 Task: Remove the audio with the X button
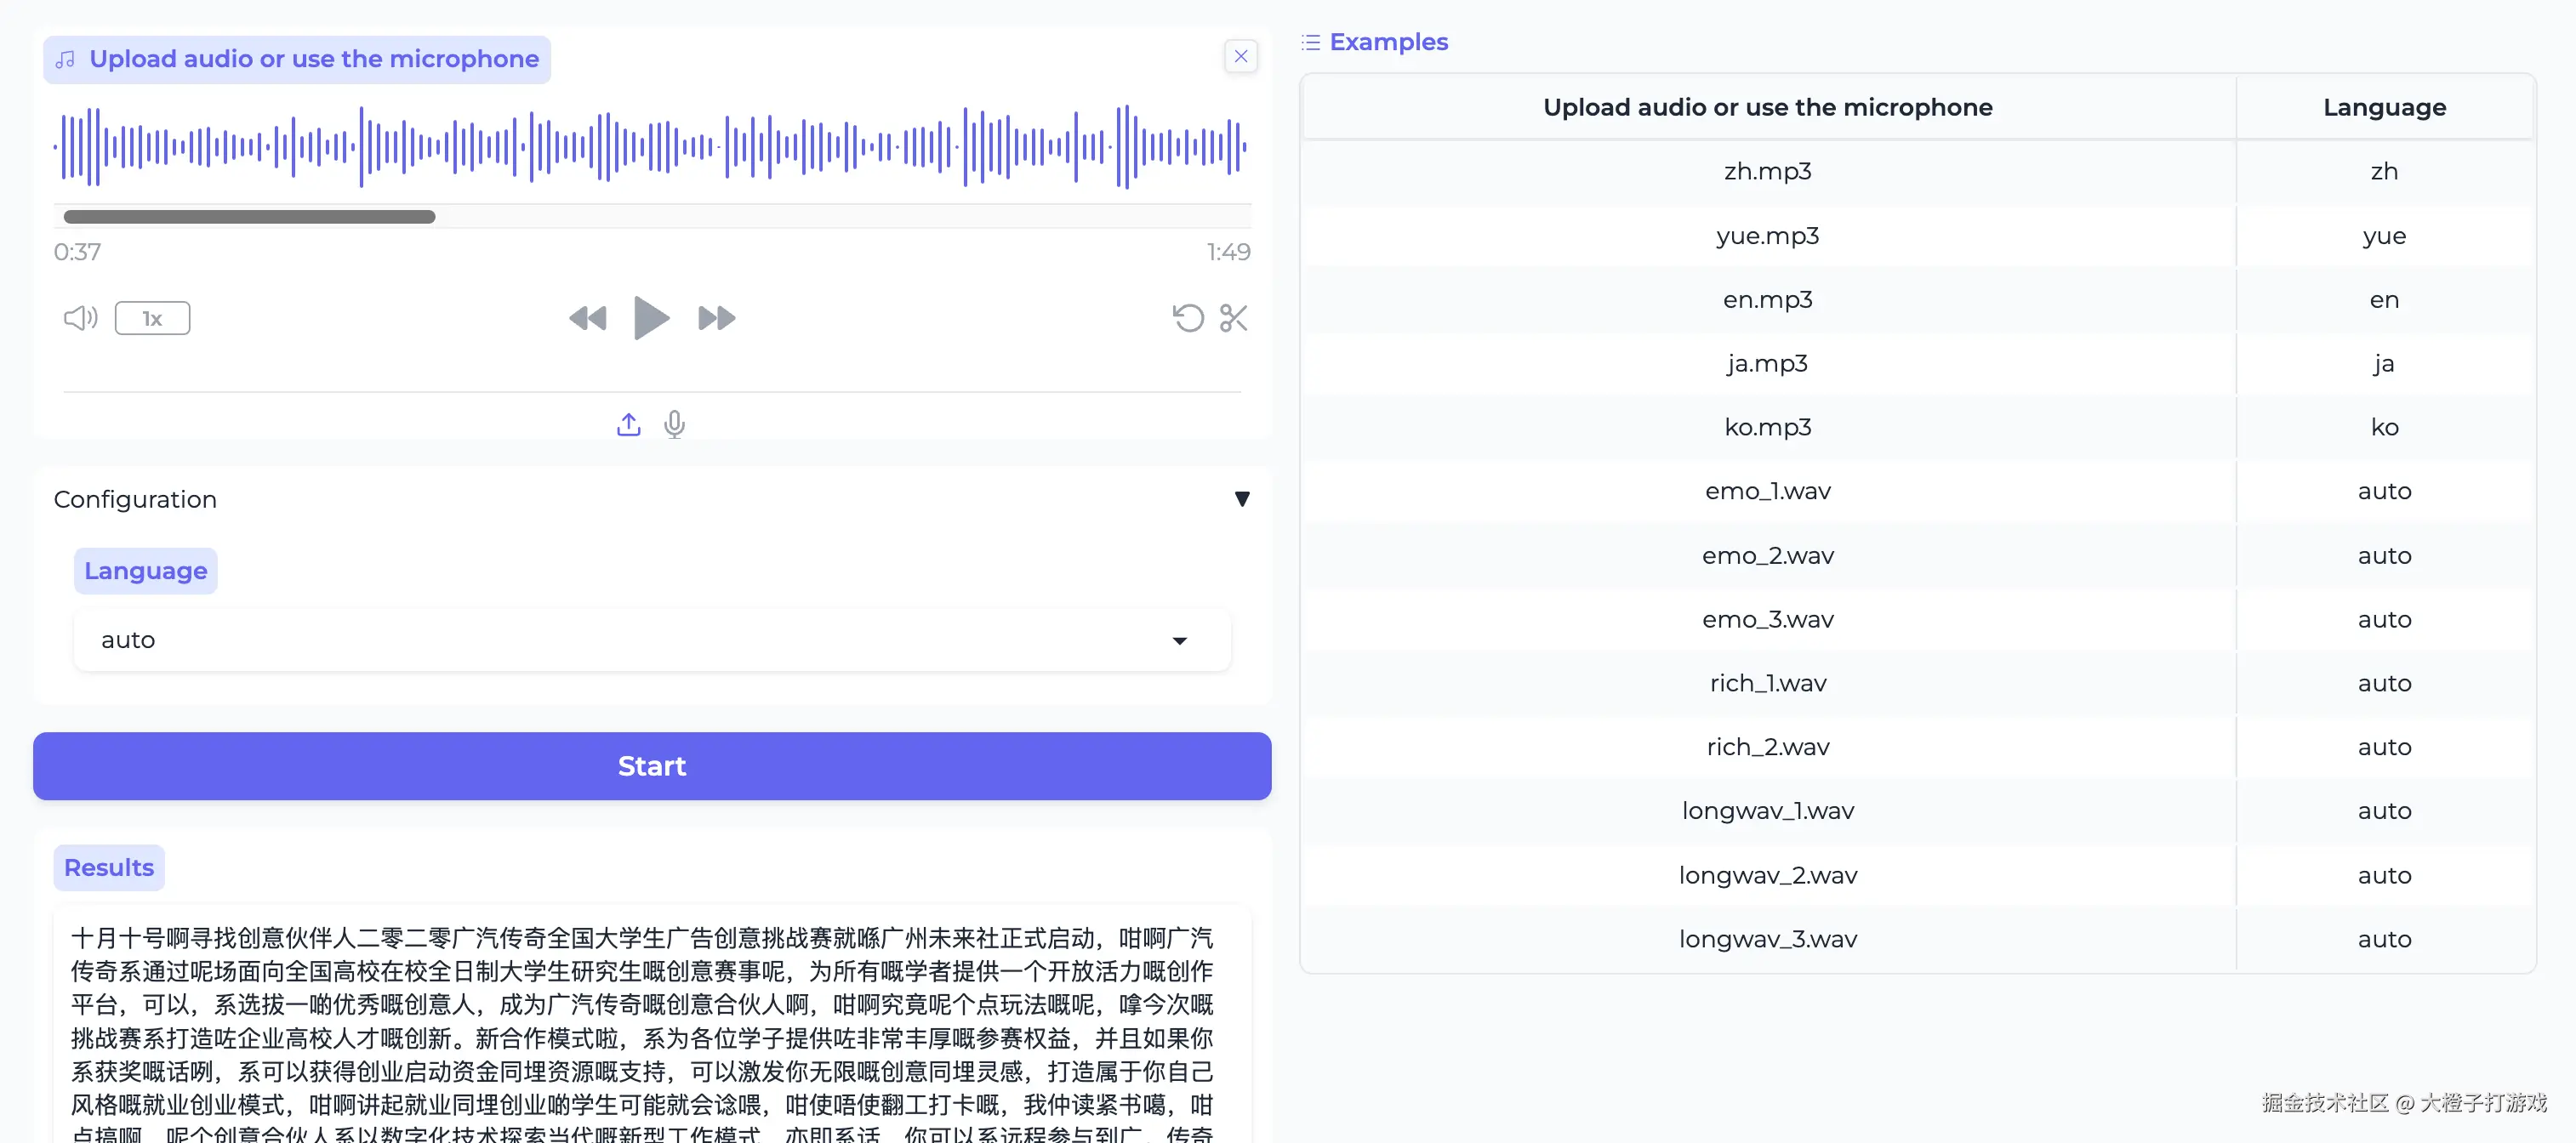(x=1240, y=56)
